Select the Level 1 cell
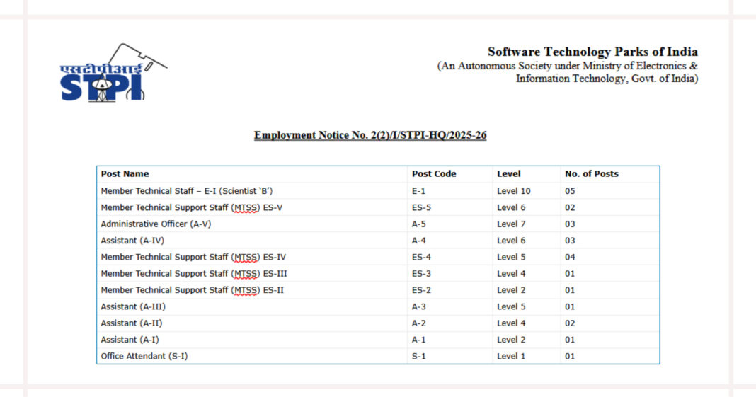 pyautogui.click(x=511, y=356)
